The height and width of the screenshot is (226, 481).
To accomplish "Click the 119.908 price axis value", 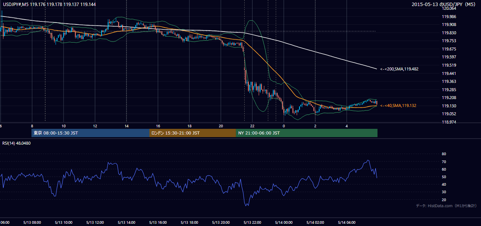I will tap(449, 24).
